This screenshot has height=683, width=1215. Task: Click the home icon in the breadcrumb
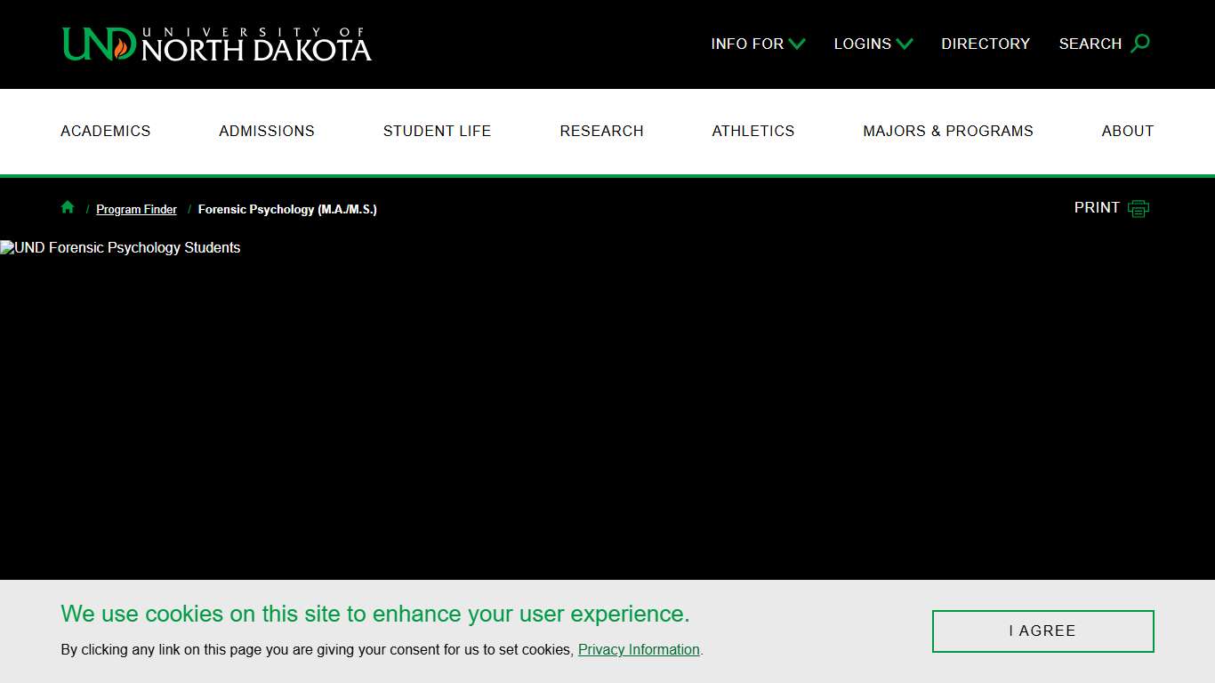68,207
